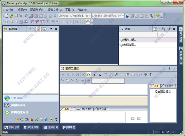Click the magnifier search icon in the toolbar

click(26, 16)
